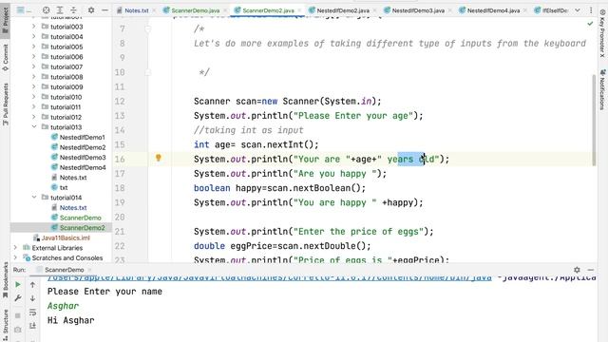
Task: Expand the tutorial007 folder
Action: pyautogui.click(x=34, y=66)
